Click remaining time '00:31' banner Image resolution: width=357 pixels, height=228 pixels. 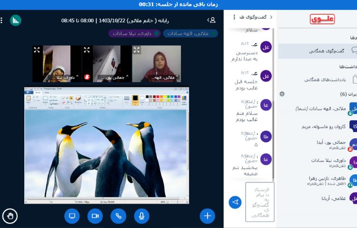(178, 5)
